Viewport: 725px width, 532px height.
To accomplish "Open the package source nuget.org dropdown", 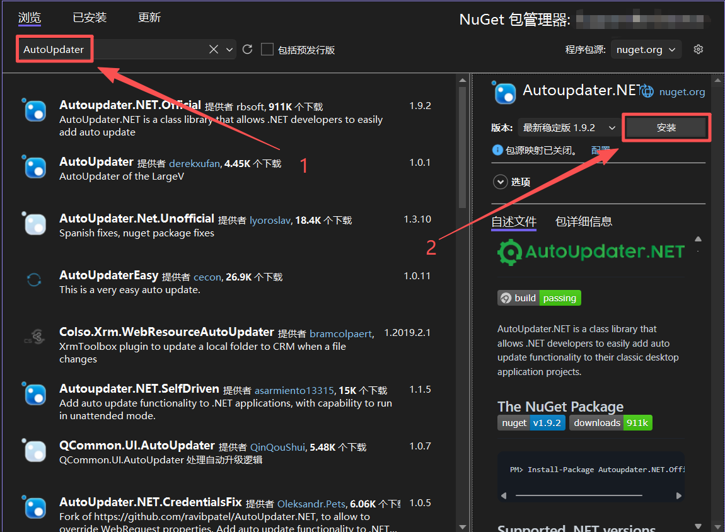I will (646, 49).
